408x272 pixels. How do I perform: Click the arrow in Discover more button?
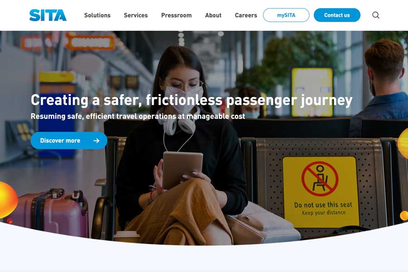(x=96, y=141)
